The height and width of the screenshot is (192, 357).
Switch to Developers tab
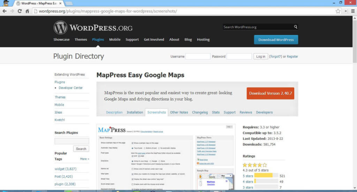tap(264, 112)
